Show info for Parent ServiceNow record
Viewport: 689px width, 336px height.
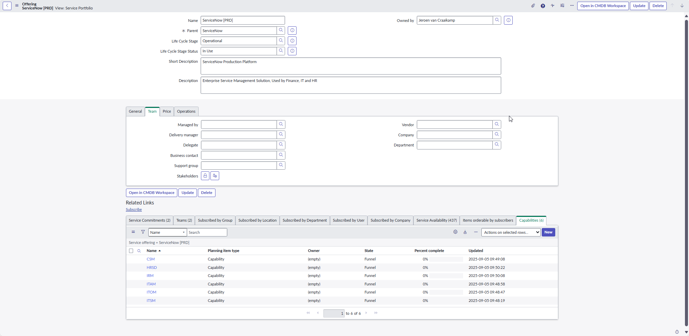click(292, 30)
